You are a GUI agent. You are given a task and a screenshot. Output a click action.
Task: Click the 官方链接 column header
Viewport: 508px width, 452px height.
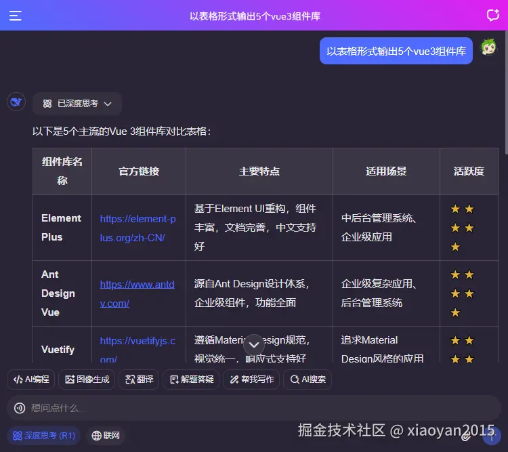(x=139, y=171)
